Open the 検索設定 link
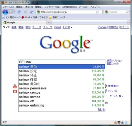This screenshot has height=126, width=132. click(x=114, y=27)
